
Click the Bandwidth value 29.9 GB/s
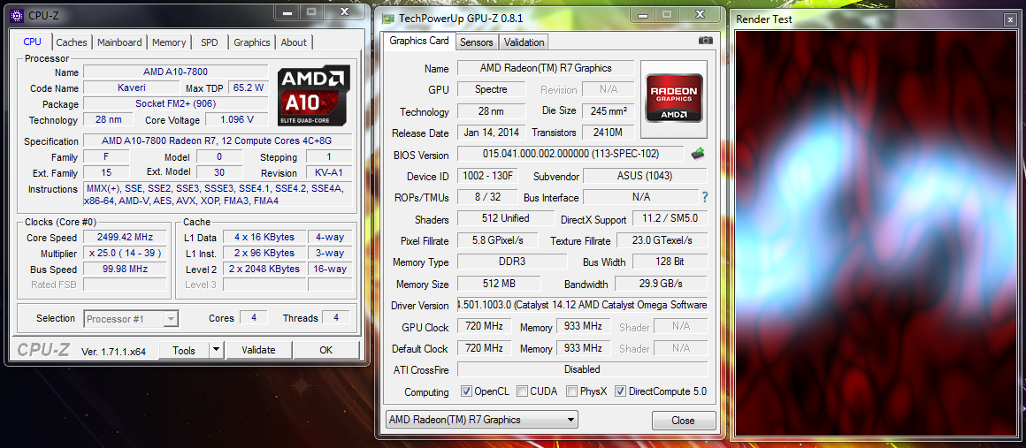point(662,284)
